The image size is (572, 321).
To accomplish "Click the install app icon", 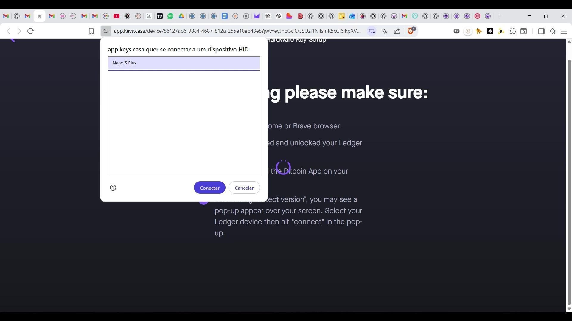I will (x=372, y=31).
